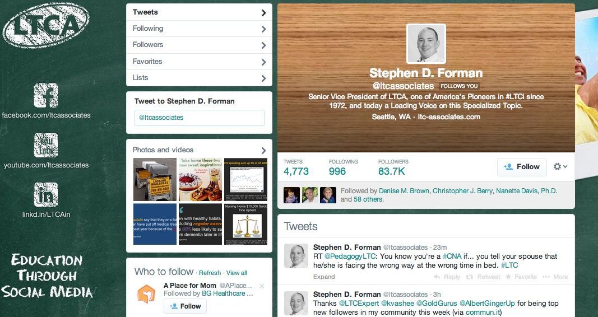Open More options on the first tweet
The width and height of the screenshot is (598, 317).
pos(546,277)
